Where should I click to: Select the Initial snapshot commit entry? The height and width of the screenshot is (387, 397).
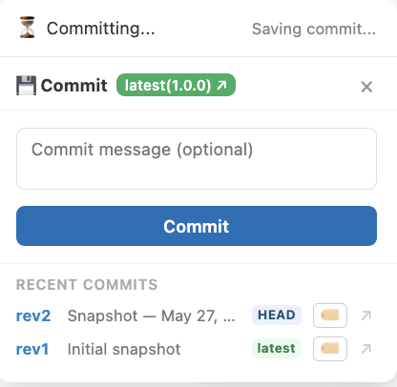coord(124,349)
